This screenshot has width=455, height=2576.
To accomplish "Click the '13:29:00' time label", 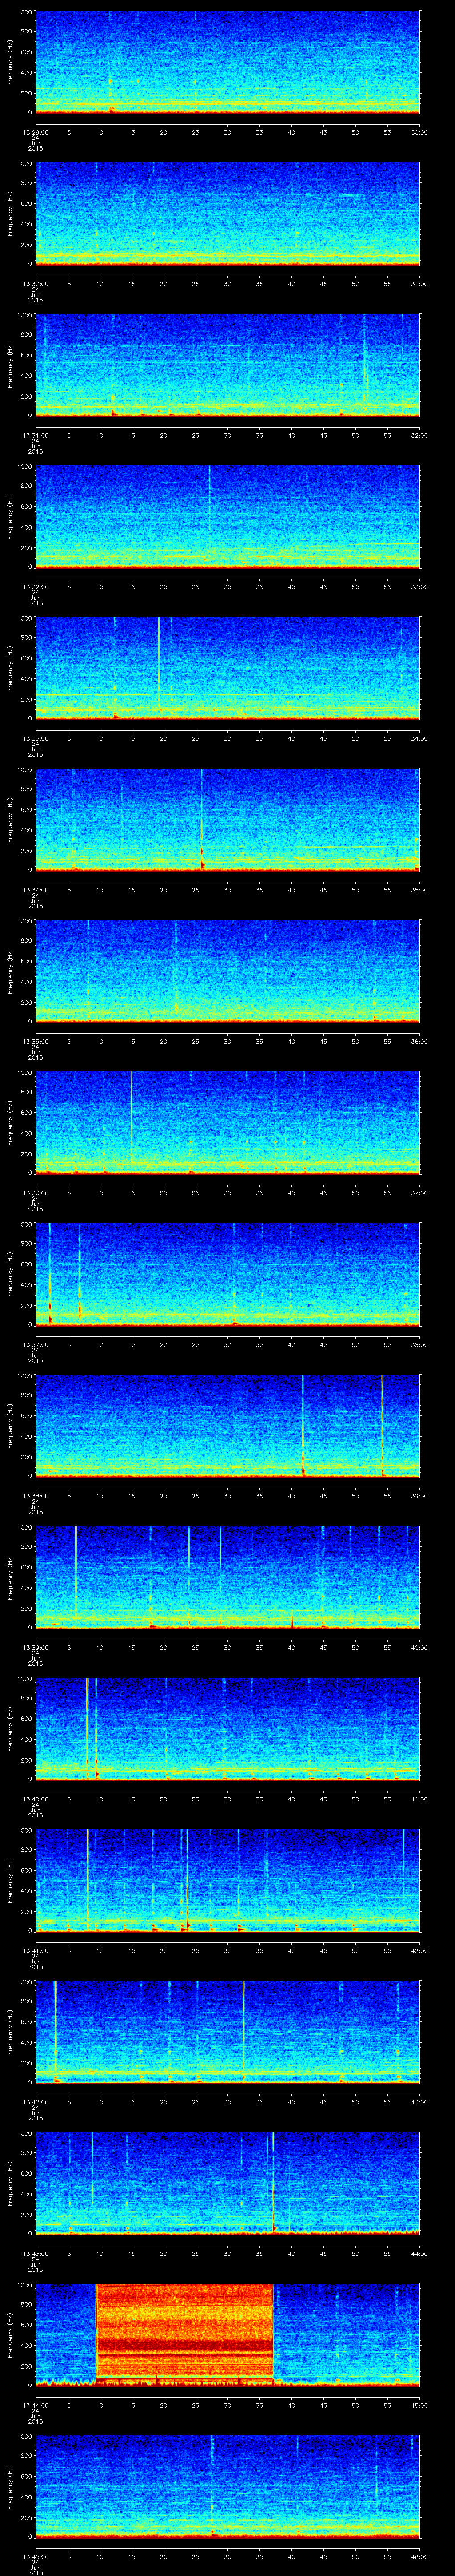I will coord(35,131).
